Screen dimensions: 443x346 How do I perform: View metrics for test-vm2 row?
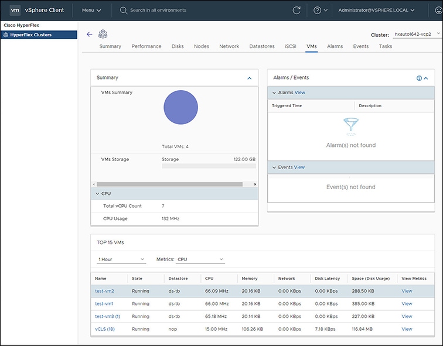coord(407,291)
